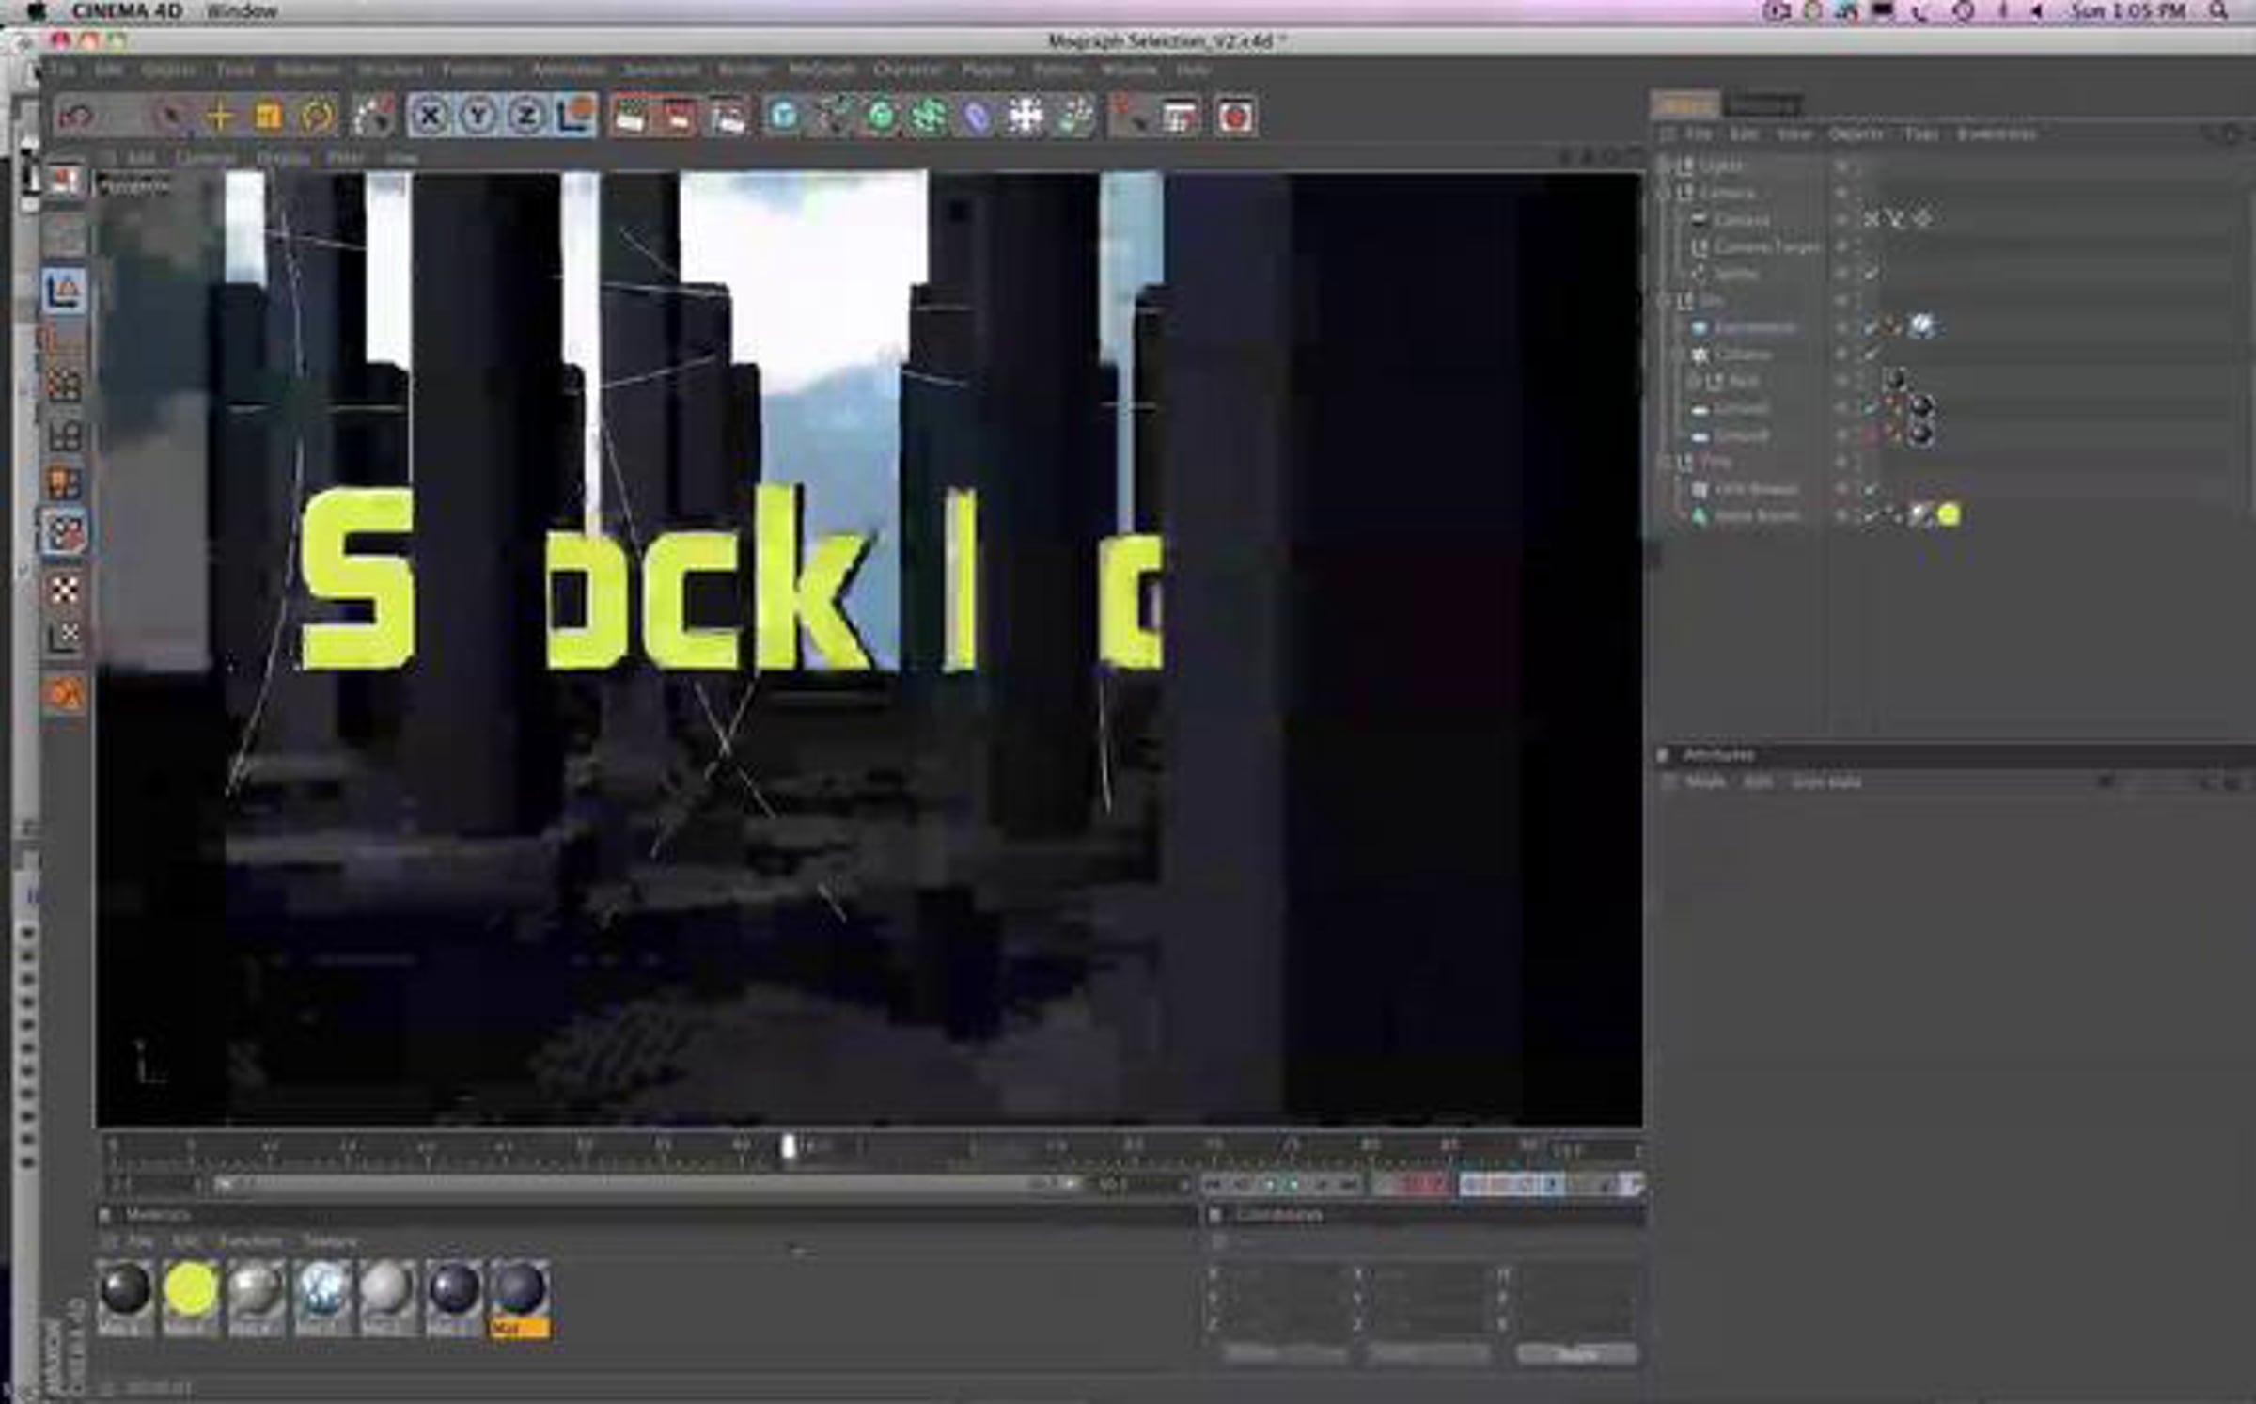The height and width of the screenshot is (1404, 2256).
Task: Click the Apply button in Coordinates panel
Action: click(x=1575, y=1354)
